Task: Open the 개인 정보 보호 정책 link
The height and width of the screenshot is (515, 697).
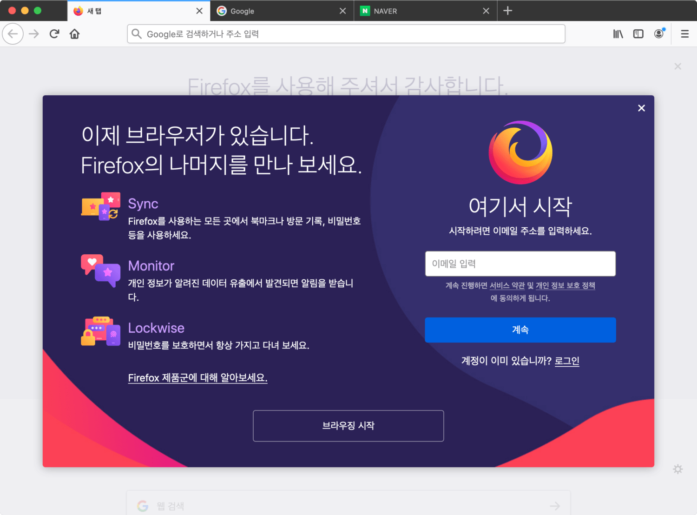Action: [565, 285]
